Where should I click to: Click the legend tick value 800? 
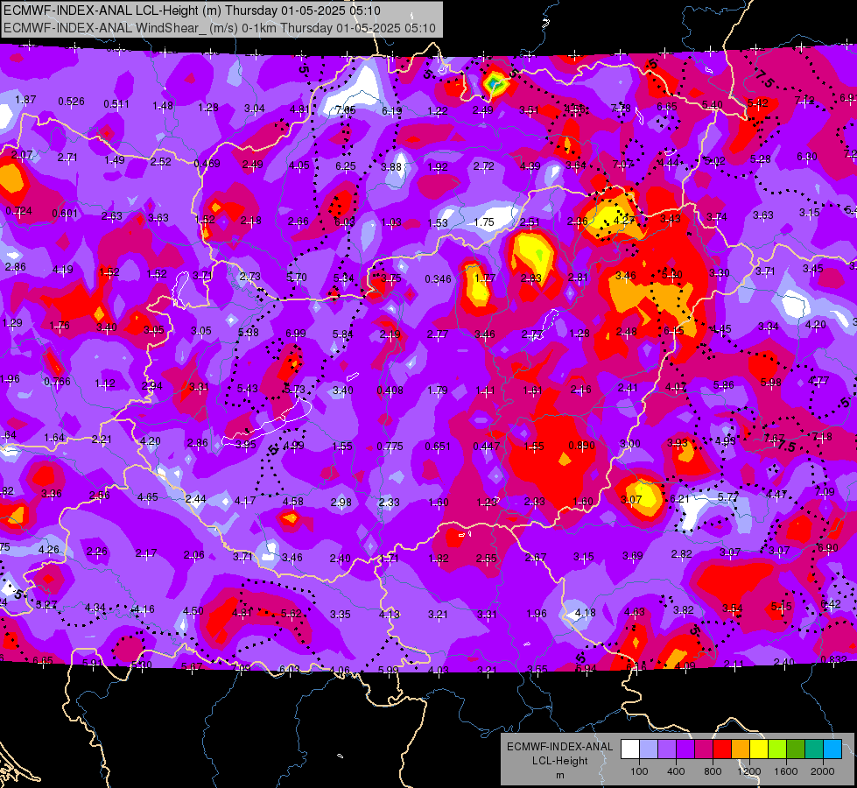713,771
